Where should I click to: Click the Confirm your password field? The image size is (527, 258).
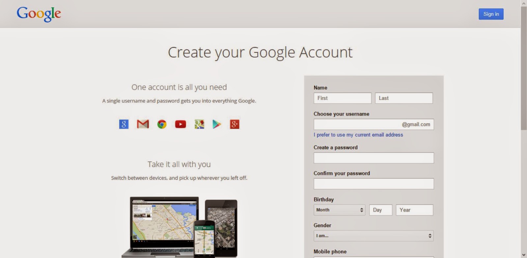tap(374, 184)
